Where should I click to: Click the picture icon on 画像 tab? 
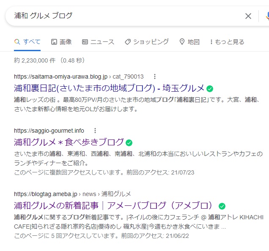click(x=54, y=42)
